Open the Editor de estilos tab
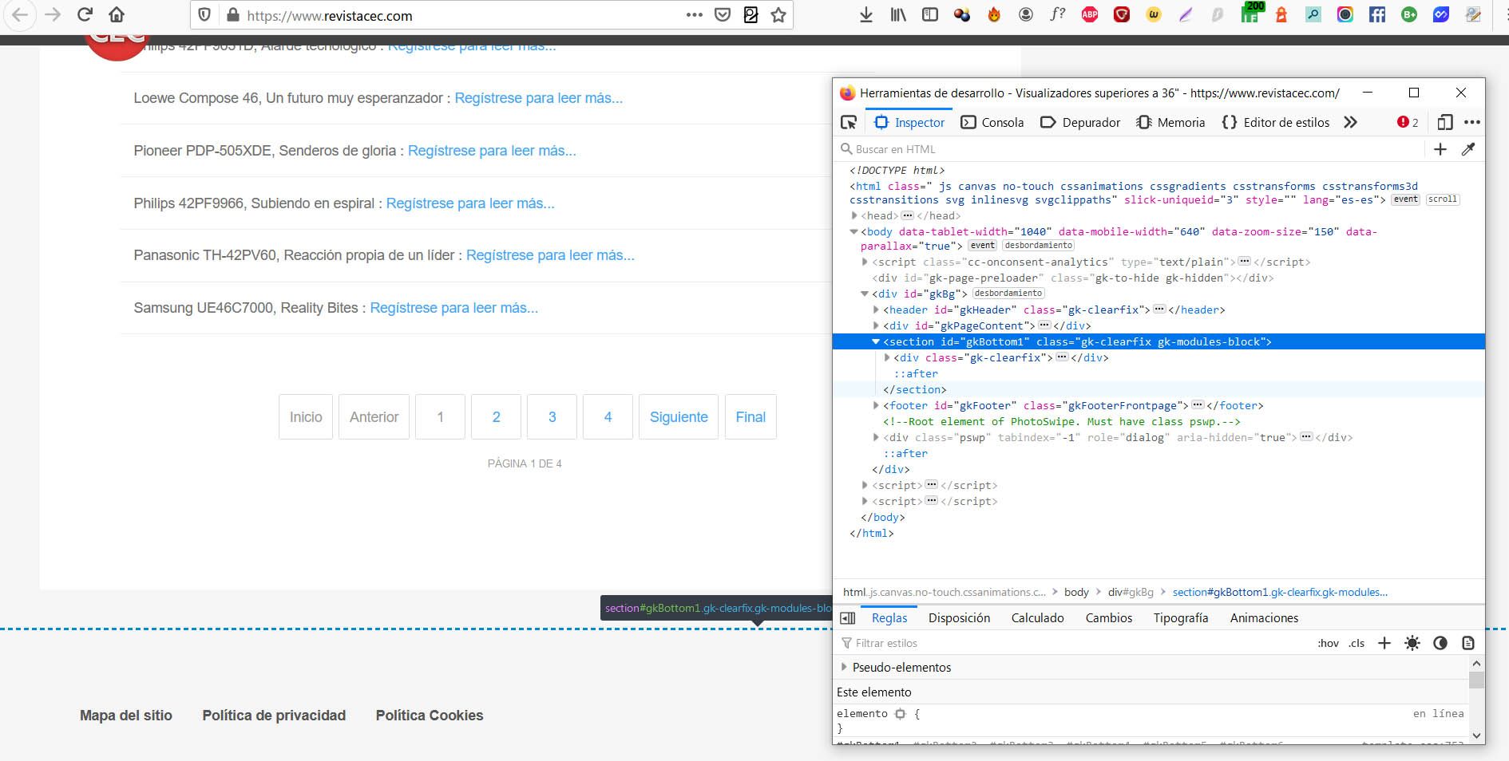The width and height of the screenshot is (1509, 761). point(1276,122)
